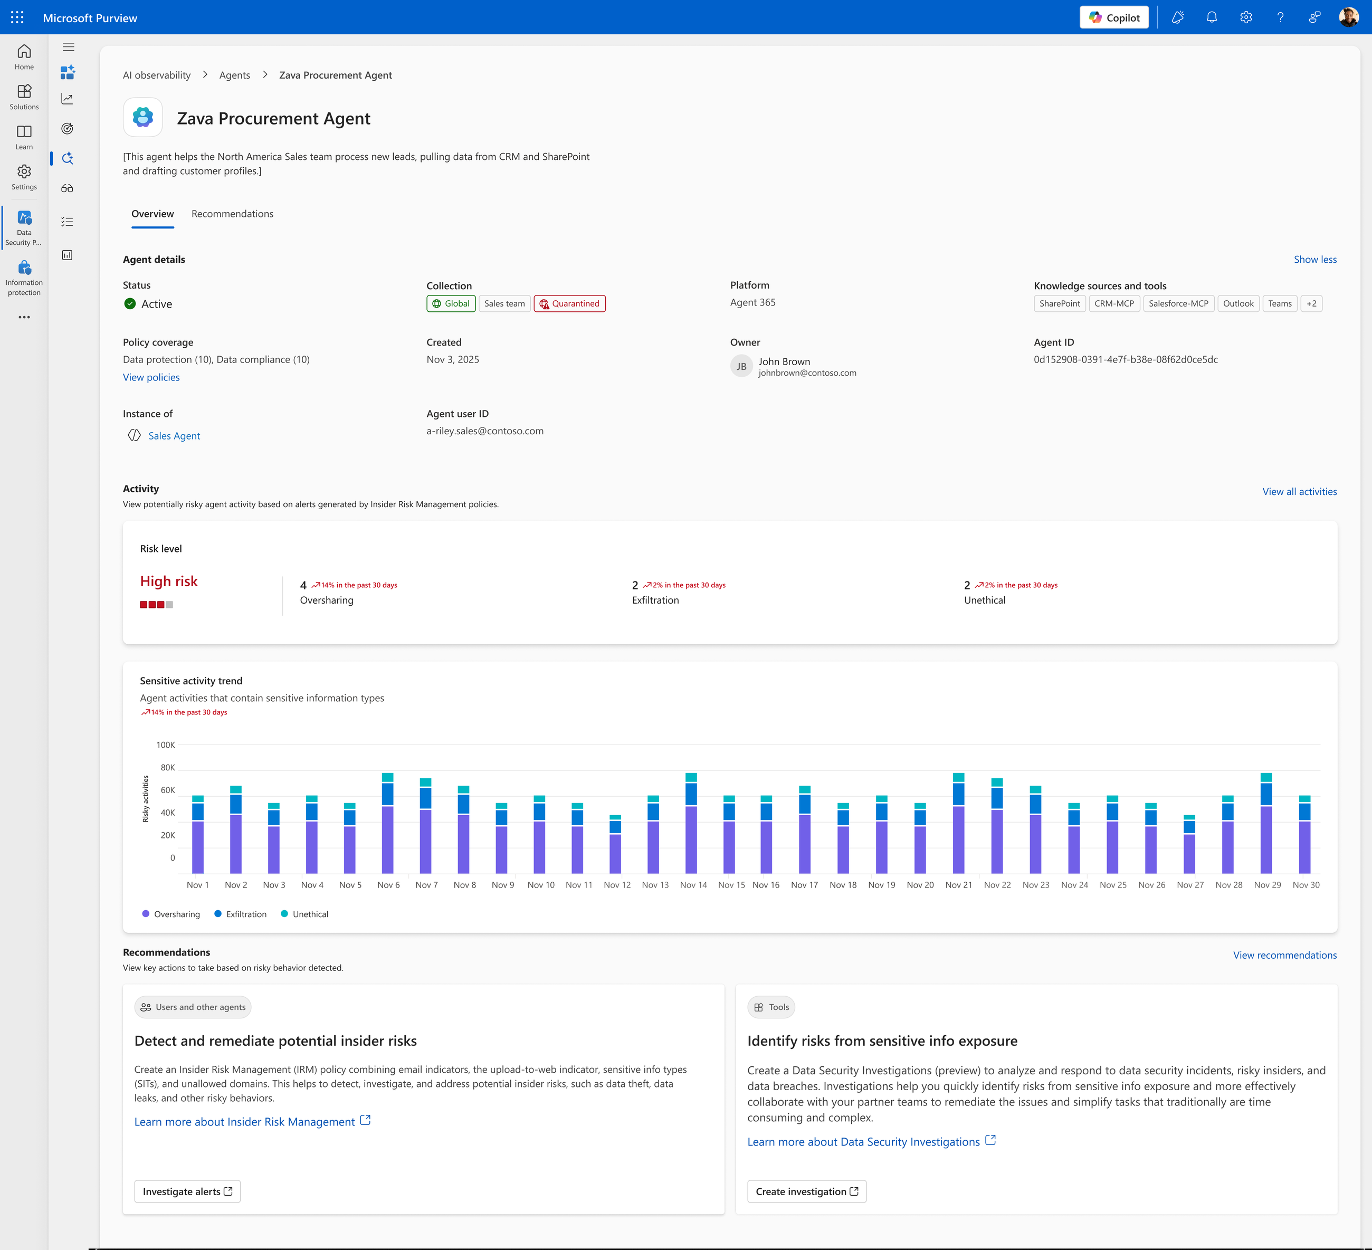Open the header settings gear icon

(x=1246, y=18)
